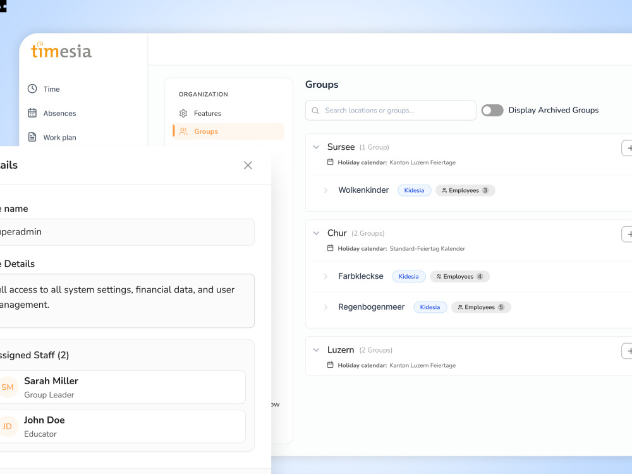Click 'Standard-Feiertag Kalender' text
The width and height of the screenshot is (632, 474).
[x=427, y=248]
